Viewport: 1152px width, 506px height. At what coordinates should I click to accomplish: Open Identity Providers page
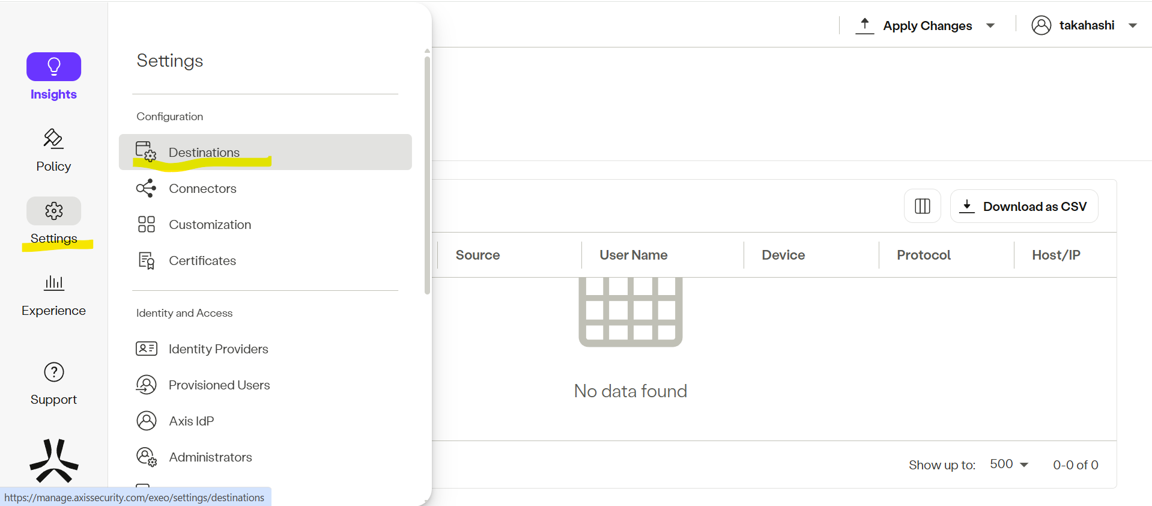[x=218, y=349]
